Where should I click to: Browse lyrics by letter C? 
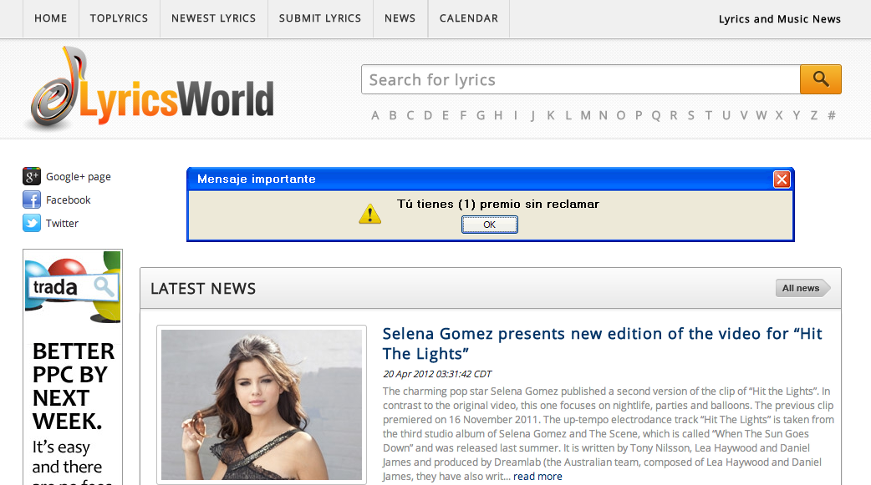(x=410, y=115)
